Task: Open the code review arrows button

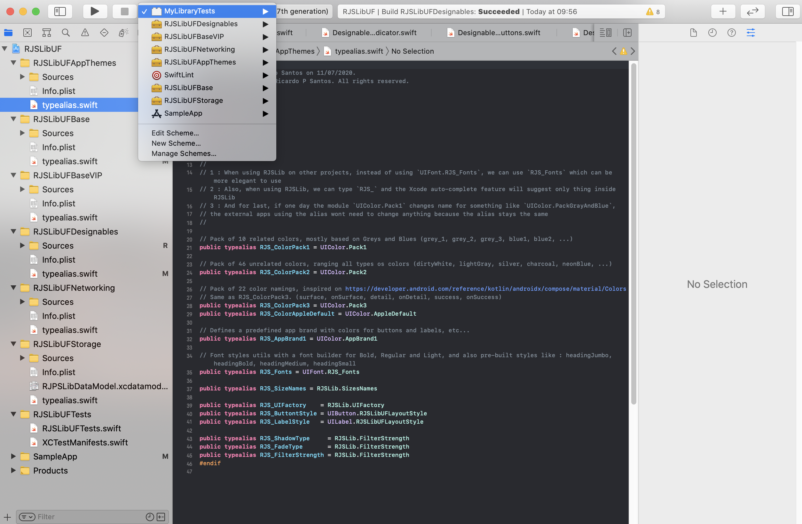Action: pos(752,12)
